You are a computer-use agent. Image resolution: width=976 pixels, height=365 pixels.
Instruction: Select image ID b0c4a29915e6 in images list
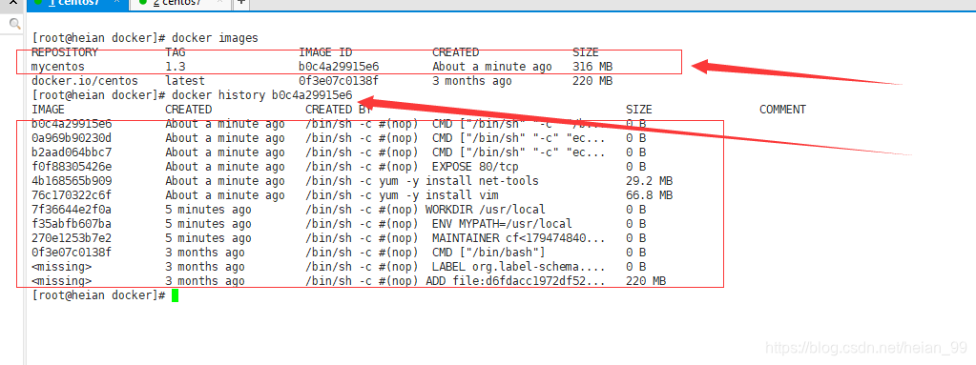tap(339, 67)
